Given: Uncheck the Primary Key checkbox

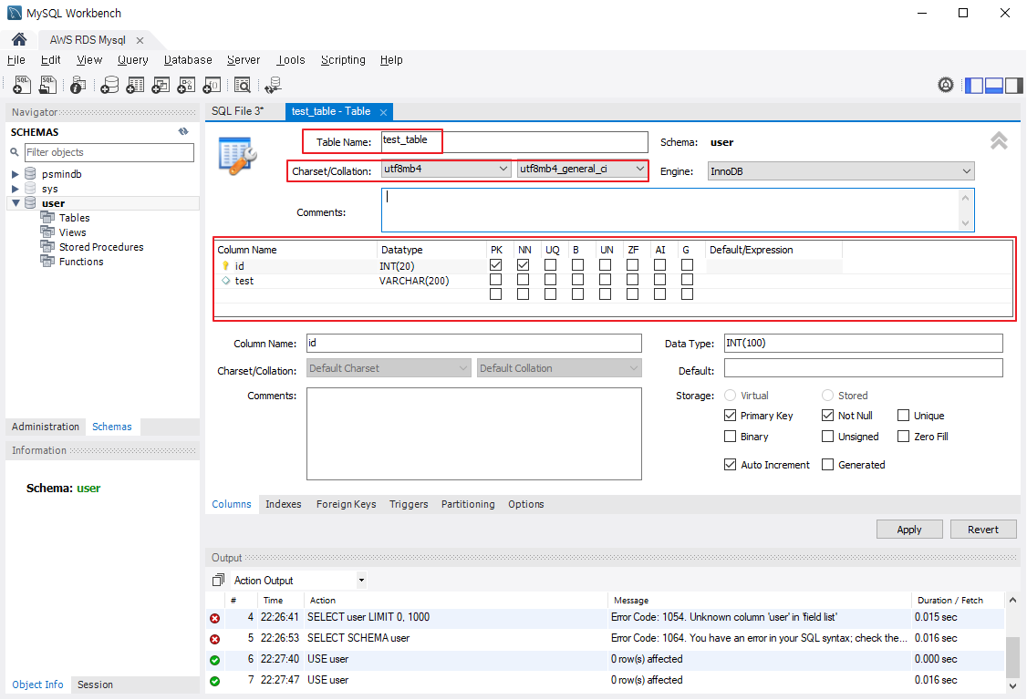Looking at the screenshot, I should click(x=731, y=415).
